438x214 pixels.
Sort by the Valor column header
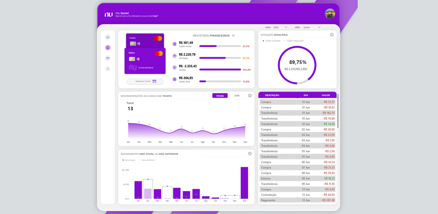click(326, 95)
